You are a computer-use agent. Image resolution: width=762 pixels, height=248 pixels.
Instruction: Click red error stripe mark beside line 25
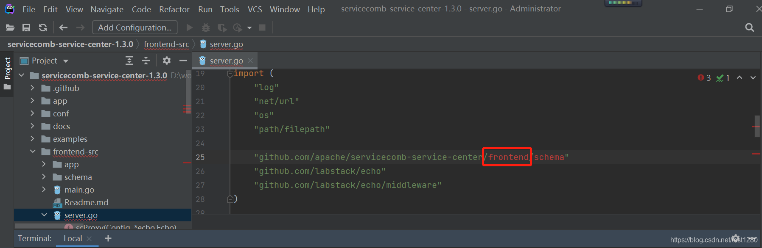[756, 154]
